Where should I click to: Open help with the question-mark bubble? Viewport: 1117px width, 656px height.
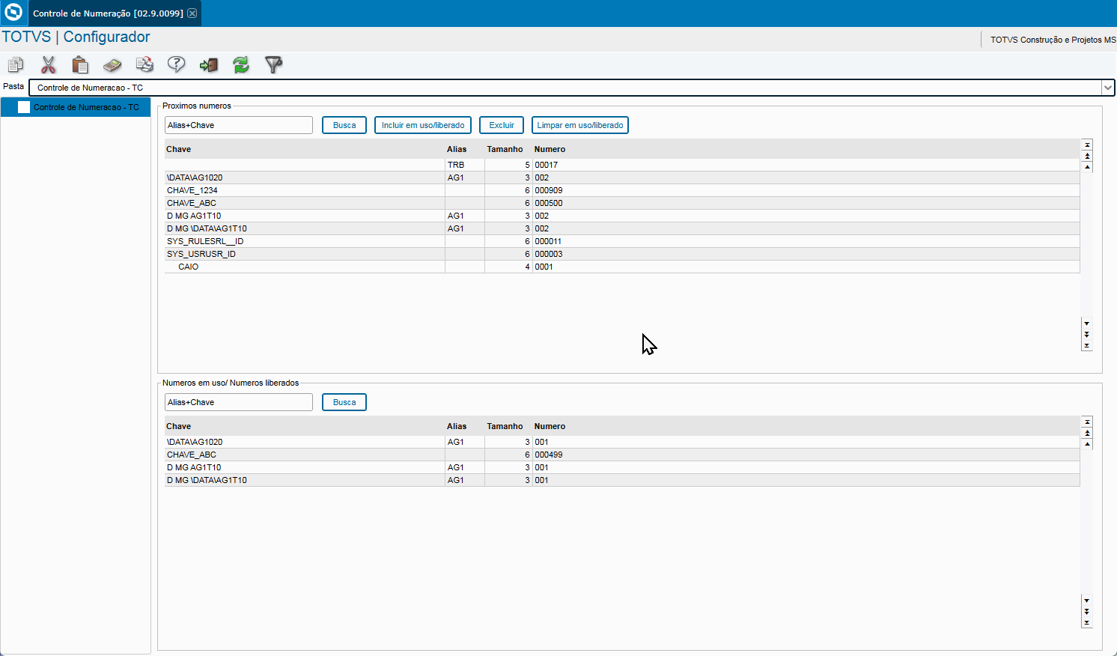(177, 65)
